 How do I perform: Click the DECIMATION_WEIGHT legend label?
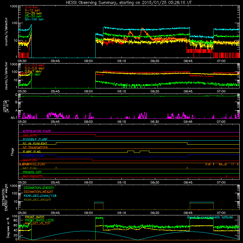click(x=39, y=192)
